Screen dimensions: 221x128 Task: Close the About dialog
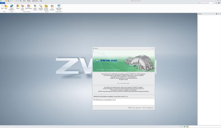(x=153, y=48)
